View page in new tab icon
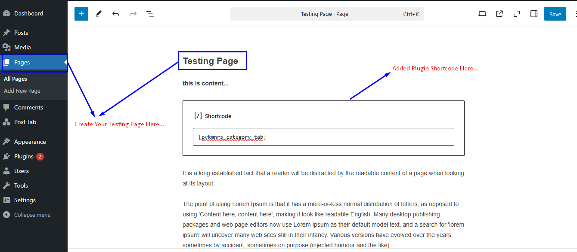Viewport: 577px width, 252px height. (499, 14)
